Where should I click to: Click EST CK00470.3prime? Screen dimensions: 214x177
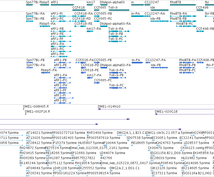(161, 148)
